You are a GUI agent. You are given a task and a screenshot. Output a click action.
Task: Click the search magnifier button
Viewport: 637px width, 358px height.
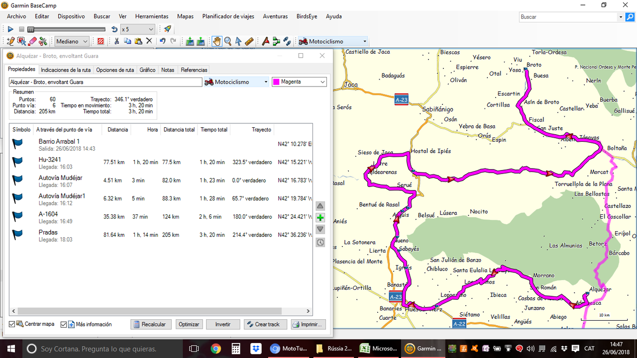(630, 17)
